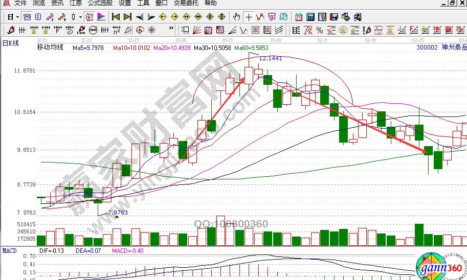
Task: Click the 移动均线 indicator label
Action: coord(50,48)
